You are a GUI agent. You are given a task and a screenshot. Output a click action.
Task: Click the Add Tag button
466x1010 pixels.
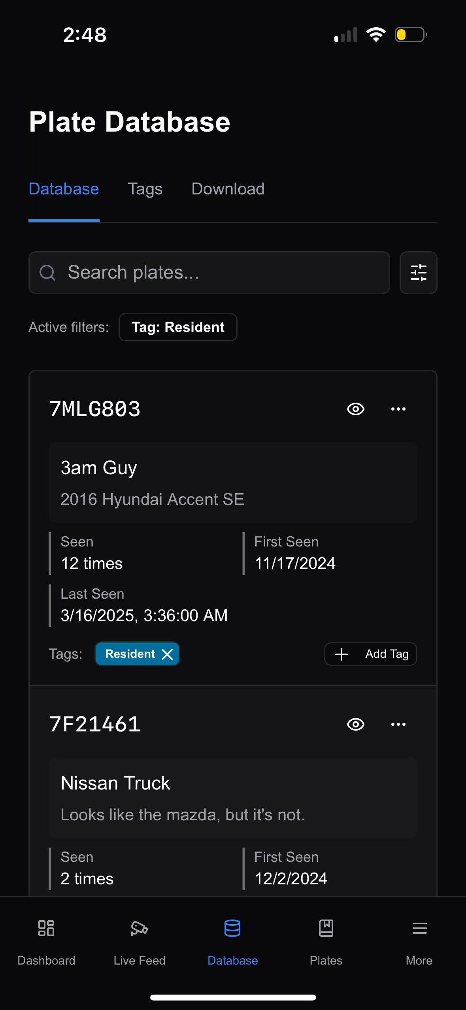pyautogui.click(x=371, y=654)
